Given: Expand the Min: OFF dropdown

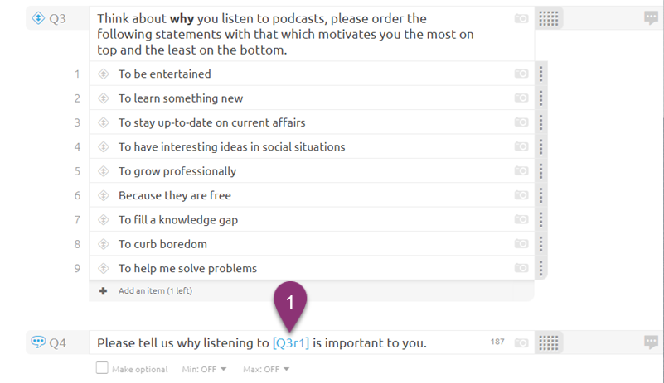Looking at the screenshot, I should [204, 370].
